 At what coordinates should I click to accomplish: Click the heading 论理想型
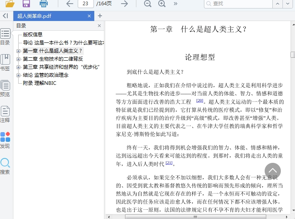click(199, 57)
